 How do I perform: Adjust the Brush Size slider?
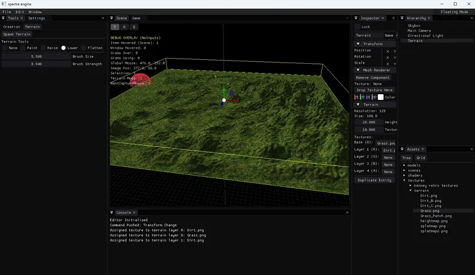tap(36, 57)
